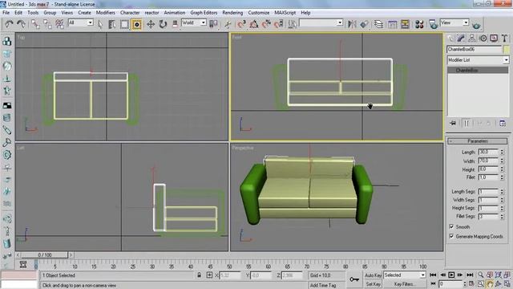Click the Play Animation button
Image resolution: width=513 pixels, height=289 pixels.
pos(451,275)
